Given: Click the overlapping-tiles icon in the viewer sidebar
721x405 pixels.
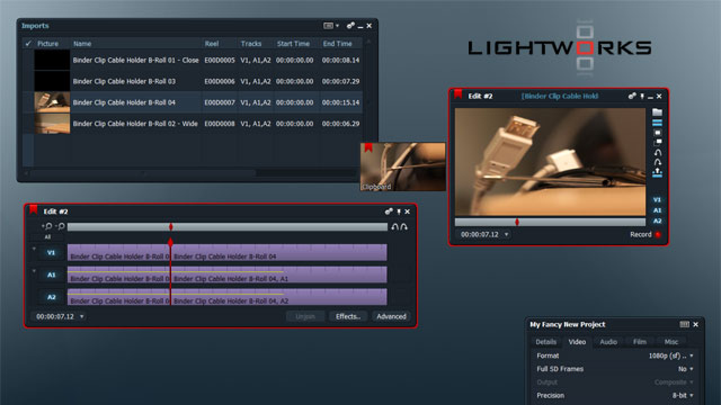Looking at the screenshot, I should click(x=657, y=142).
